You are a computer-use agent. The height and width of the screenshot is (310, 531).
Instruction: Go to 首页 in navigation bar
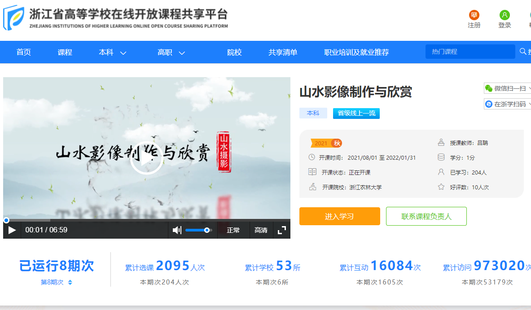coord(24,52)
